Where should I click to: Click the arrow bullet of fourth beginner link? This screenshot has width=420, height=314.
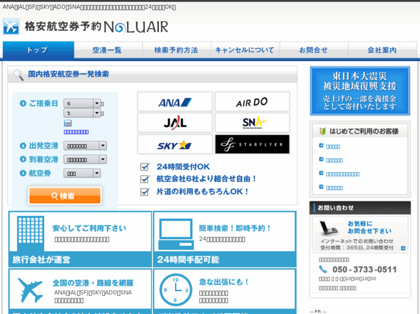321,187
